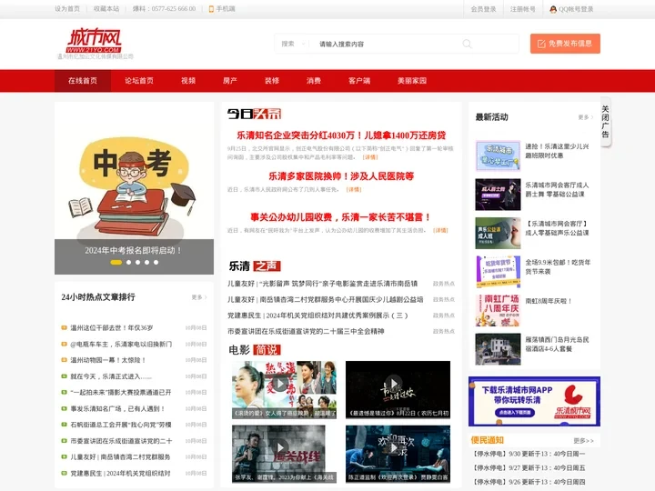Select the first carousel indicator dot
Screen dimensions: 655x491
click(x=116, y=262)
